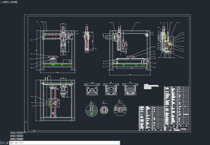The width and height of the screenshot is (210, 145).
Task: Select detail view G circle
Action: (x=120, y=110)
